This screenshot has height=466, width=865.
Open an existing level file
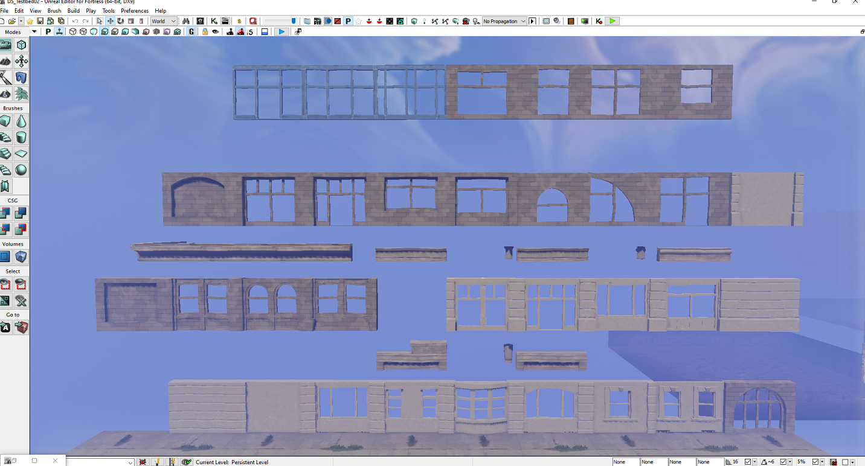click(x=12, y=21)
